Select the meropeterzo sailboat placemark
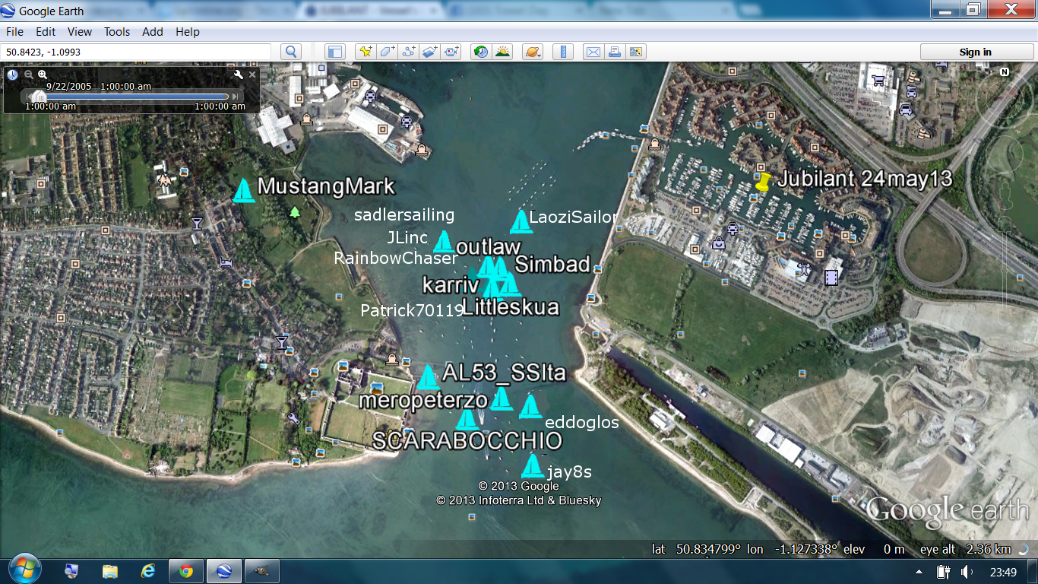 (502, 399)
